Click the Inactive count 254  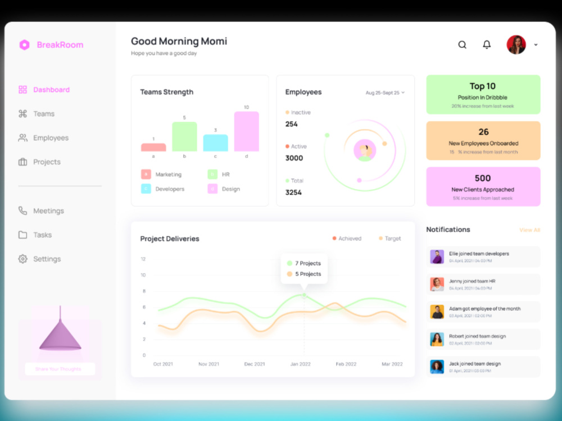(x=291, y=124)
